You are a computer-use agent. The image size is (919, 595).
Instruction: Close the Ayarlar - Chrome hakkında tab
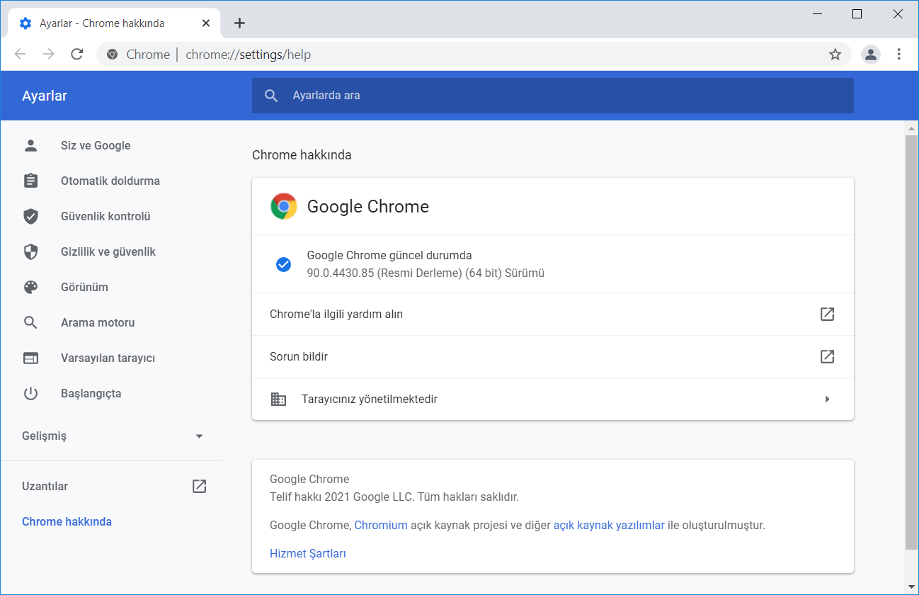pyautogui.click(x=206, y=23)
